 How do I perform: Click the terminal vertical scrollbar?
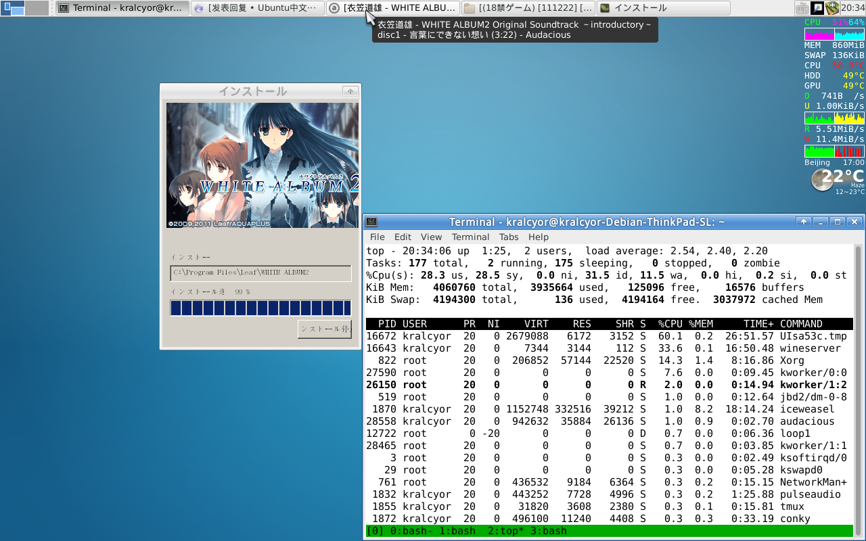click(859, 391)
